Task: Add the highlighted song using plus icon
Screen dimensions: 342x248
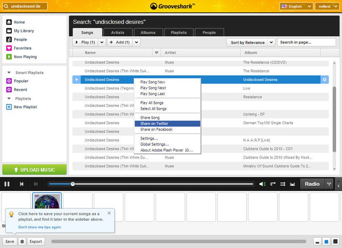Action: [x=77, y=80]
